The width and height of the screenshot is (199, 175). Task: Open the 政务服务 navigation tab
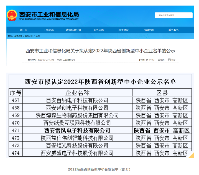coord(174,30)
